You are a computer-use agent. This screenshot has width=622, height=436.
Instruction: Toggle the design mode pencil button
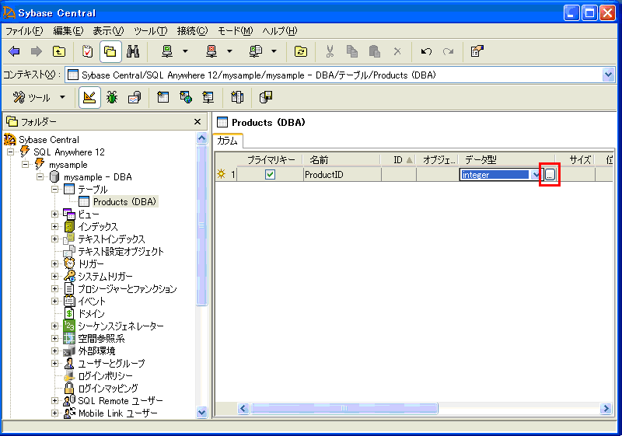tap(89, 97)
